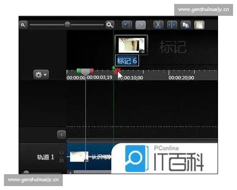Open the timeline settings gear dropdown
Image resolution: width=237 pixels, height=190 pixels.
(41, 74)
